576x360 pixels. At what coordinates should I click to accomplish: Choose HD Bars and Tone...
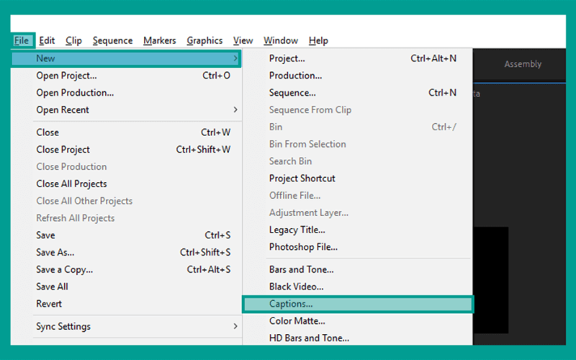coord(357,338)
